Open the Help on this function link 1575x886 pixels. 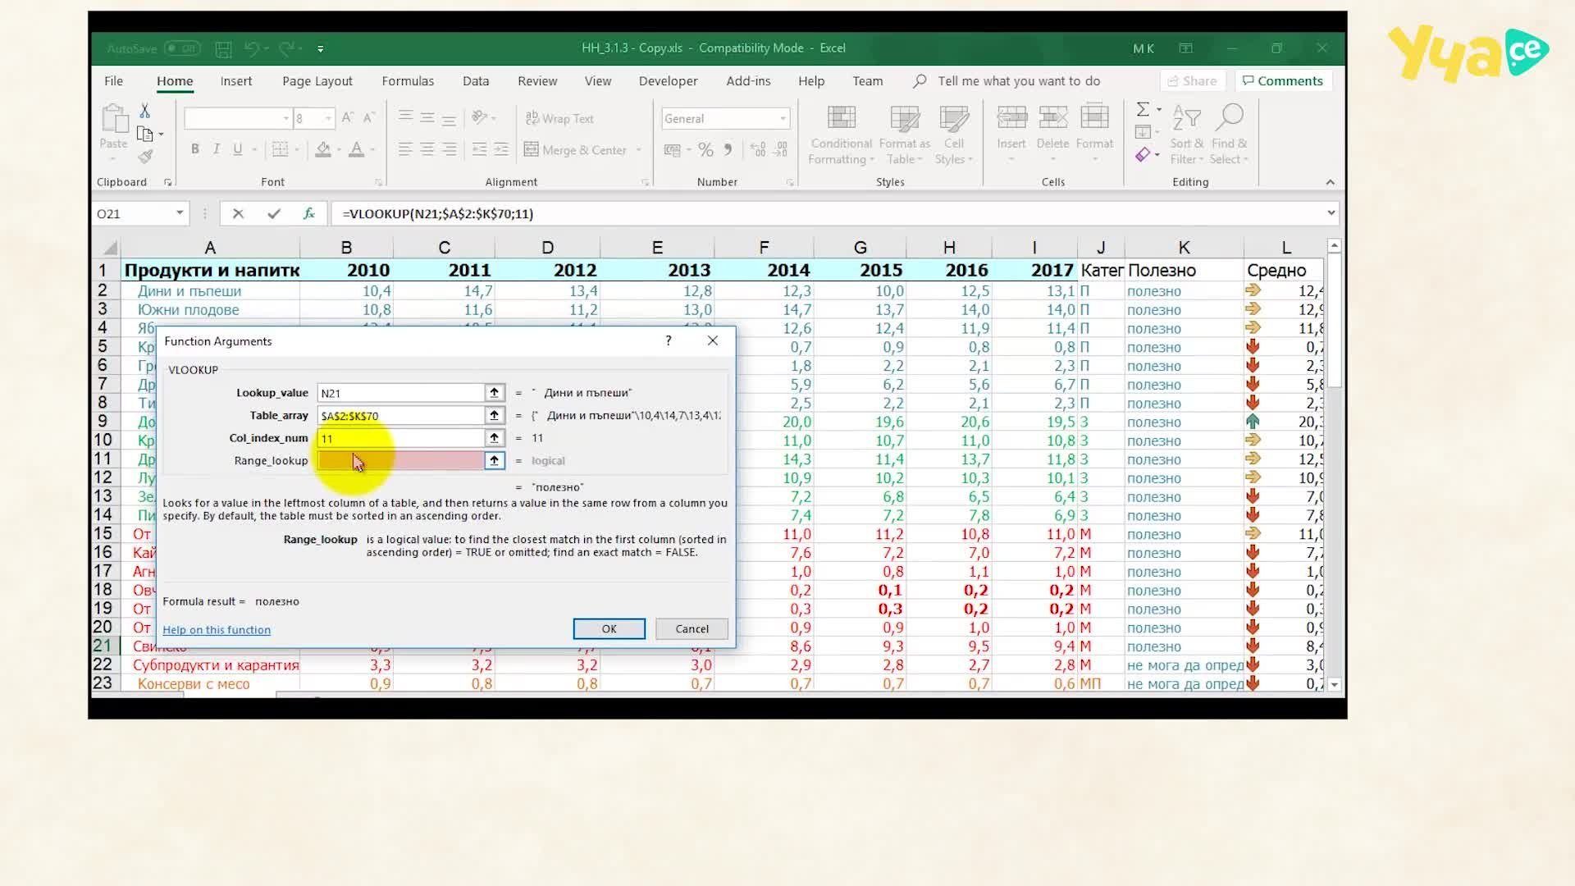(x=217, y=629)
